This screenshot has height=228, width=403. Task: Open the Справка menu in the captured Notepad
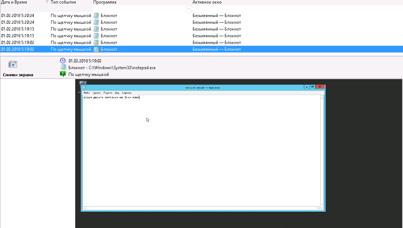[127, 93]
